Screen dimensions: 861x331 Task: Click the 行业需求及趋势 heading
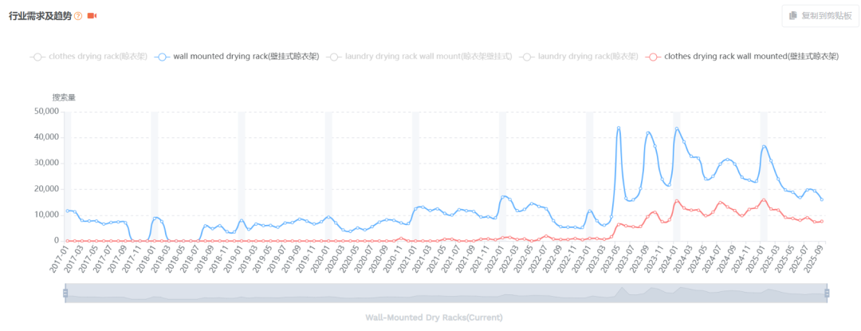[40, 16]
